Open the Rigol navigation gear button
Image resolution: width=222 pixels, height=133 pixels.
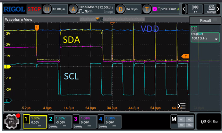pos(12,122)
